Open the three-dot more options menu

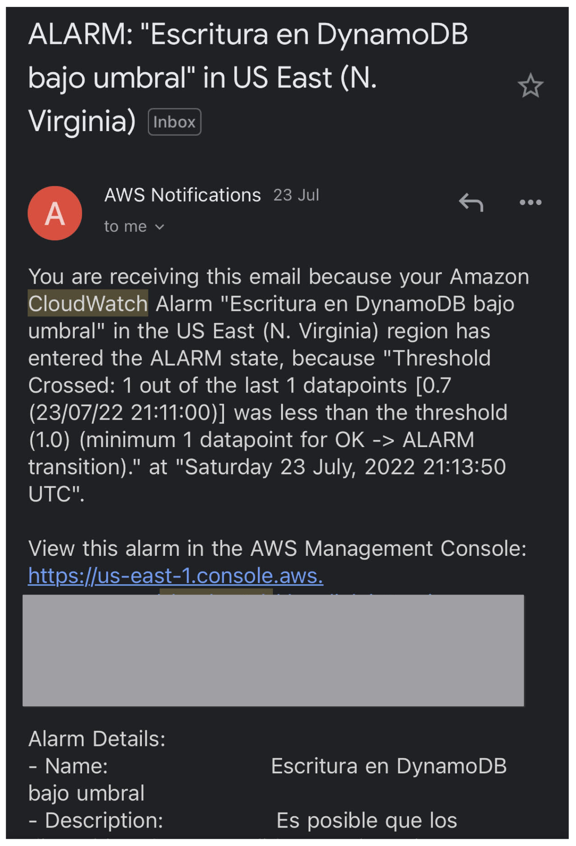click(x=530, y=202)
